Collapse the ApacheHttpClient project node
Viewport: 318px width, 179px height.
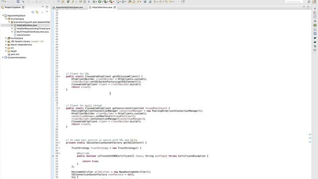click(x=3, y=15)
